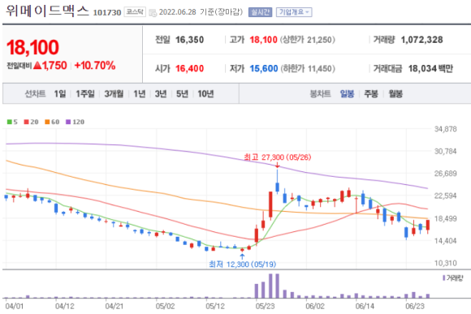Image resolution: width=471 pixels, height=314 pixels.
Task: Click the red up-triangle change icon
Action: 37,65
